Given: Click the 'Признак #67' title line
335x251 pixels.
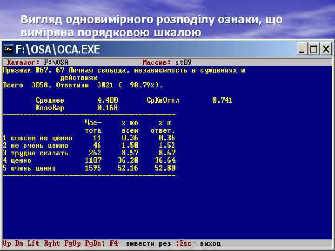Looking at the screenshot, I should coord(124,70).
